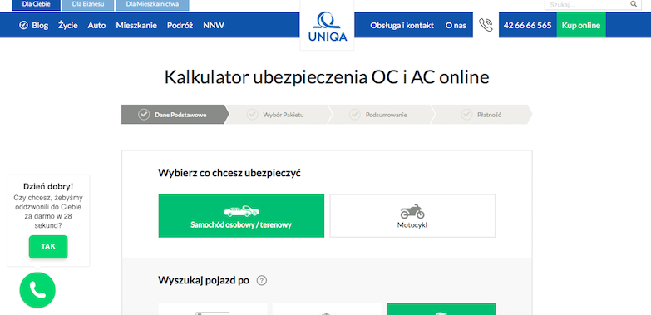Image resolution: width=651 pixels, height=315 pixels.
Task: Go to Dane Podstawowe step
Action: point(175,115)
